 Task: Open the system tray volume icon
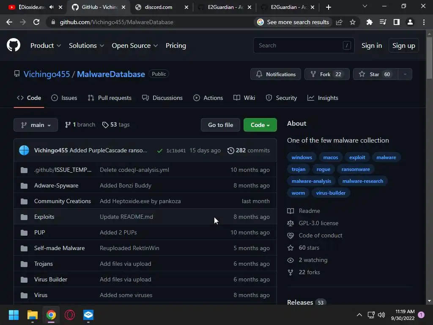pyautogui.click(x=381, y=315)
